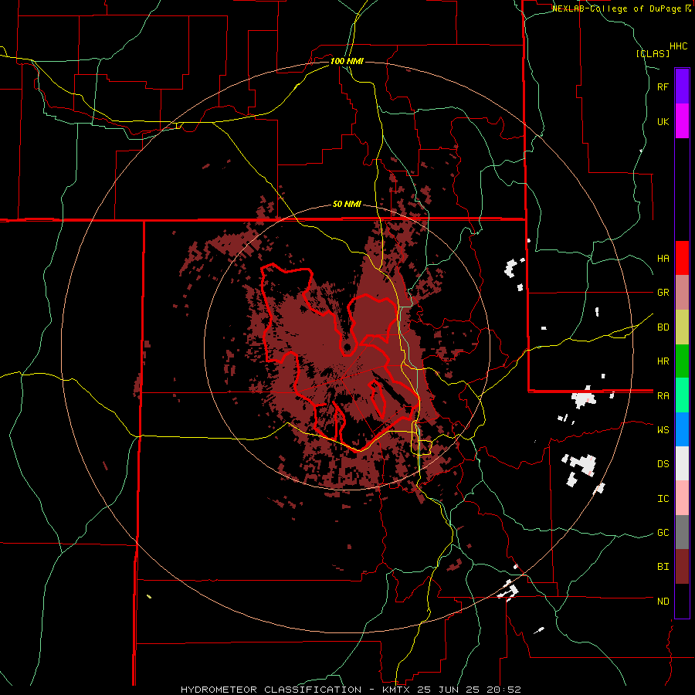Click the RA legend label
This screenshot has width=695, height=695.
click(663, 396)
